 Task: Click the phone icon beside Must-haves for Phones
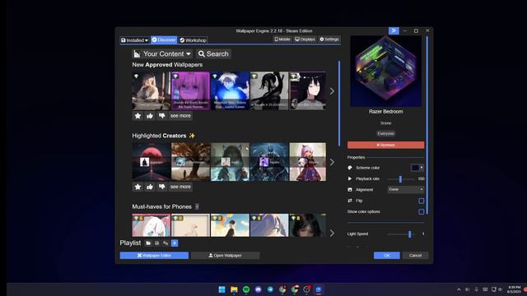[x=197, y=206]
